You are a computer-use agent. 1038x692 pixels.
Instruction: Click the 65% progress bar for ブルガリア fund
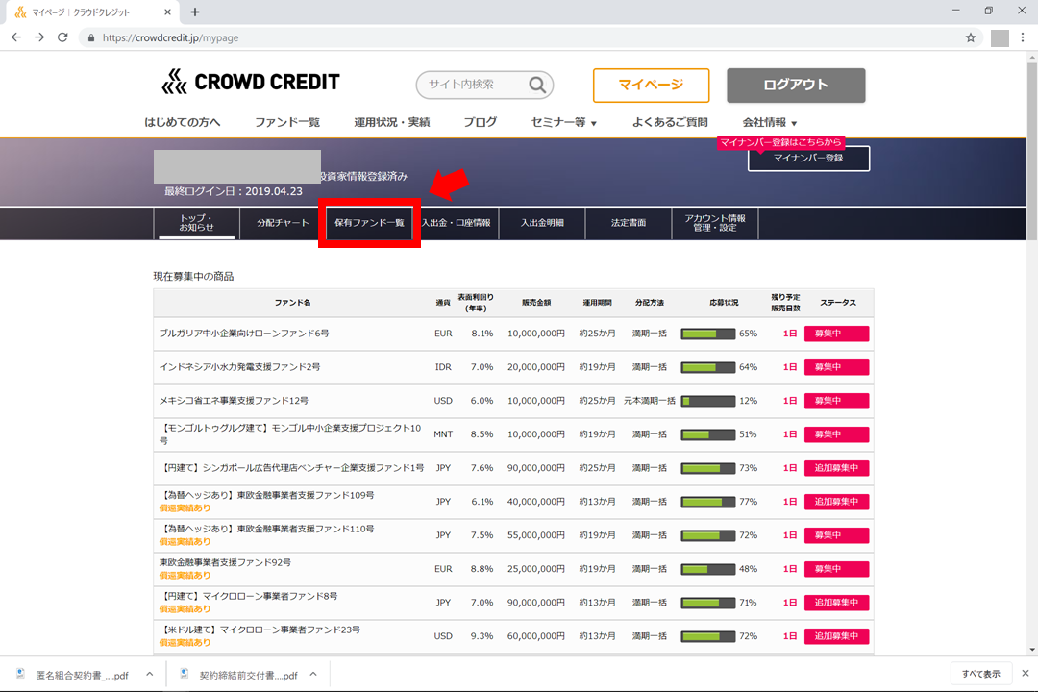point(707,334)
